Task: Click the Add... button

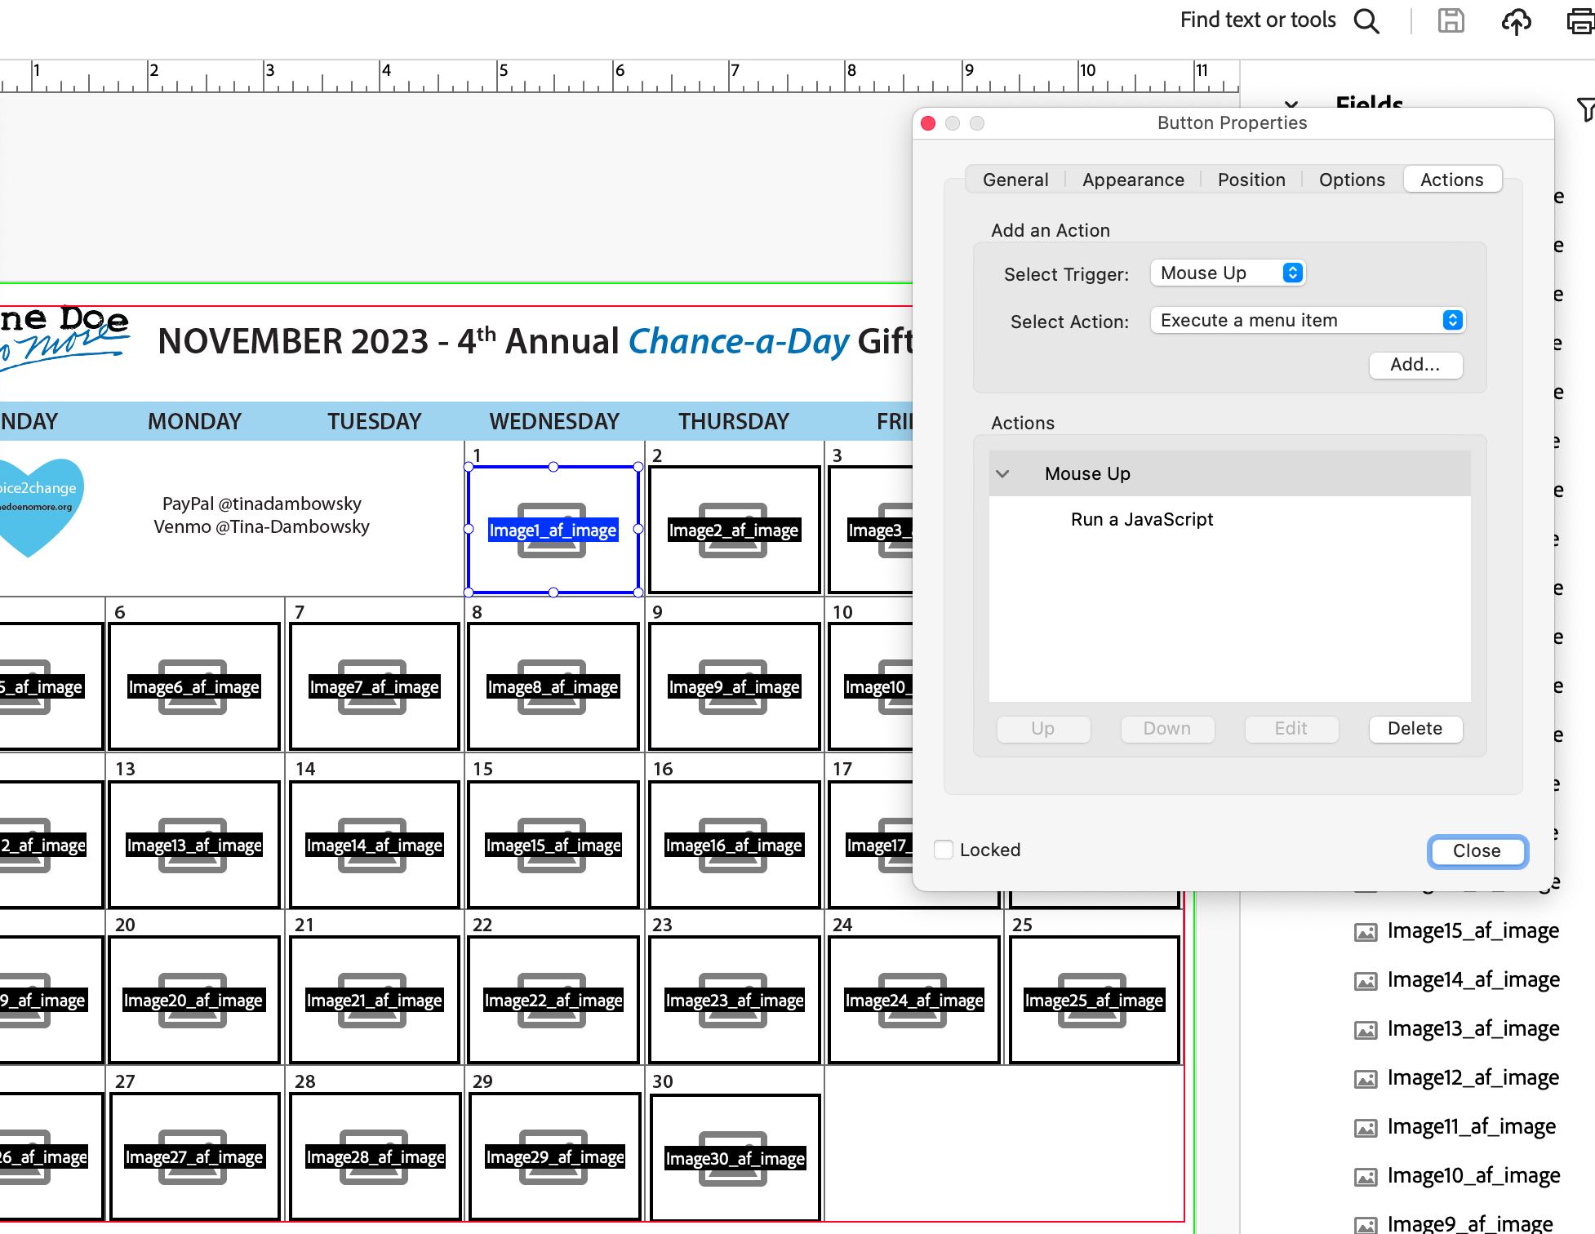Action: click(x=1415, y=365)
